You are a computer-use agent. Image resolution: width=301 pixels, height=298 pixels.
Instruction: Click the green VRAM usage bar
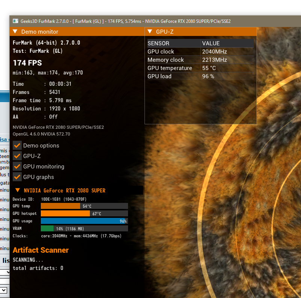tap(47, 228)
